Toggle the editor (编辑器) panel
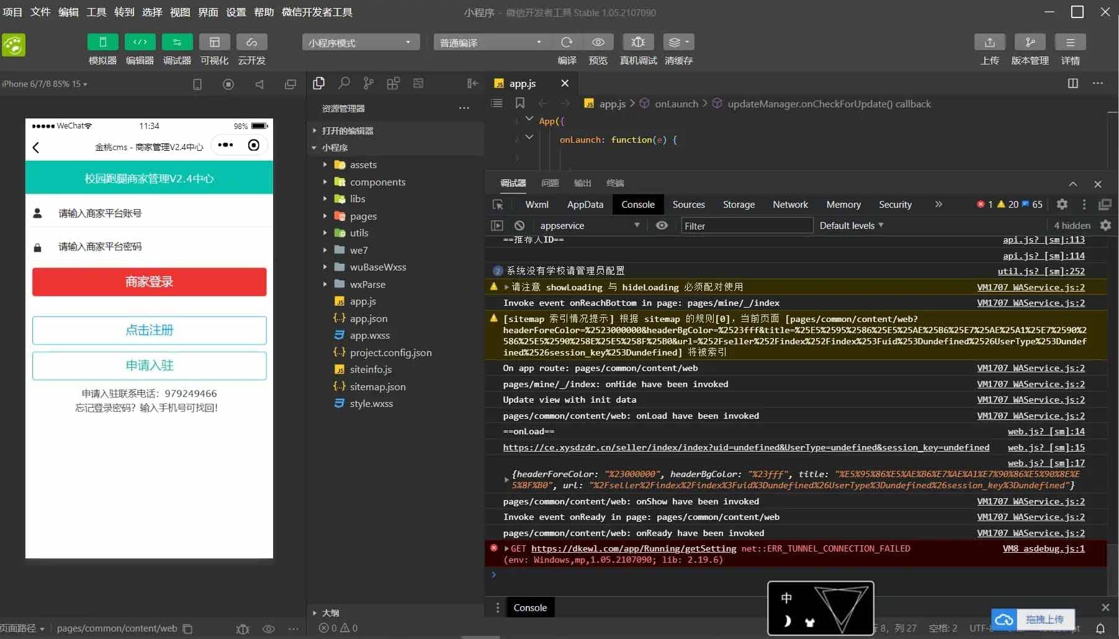This screenshot has height=639, width=1119. coord(140,42)
